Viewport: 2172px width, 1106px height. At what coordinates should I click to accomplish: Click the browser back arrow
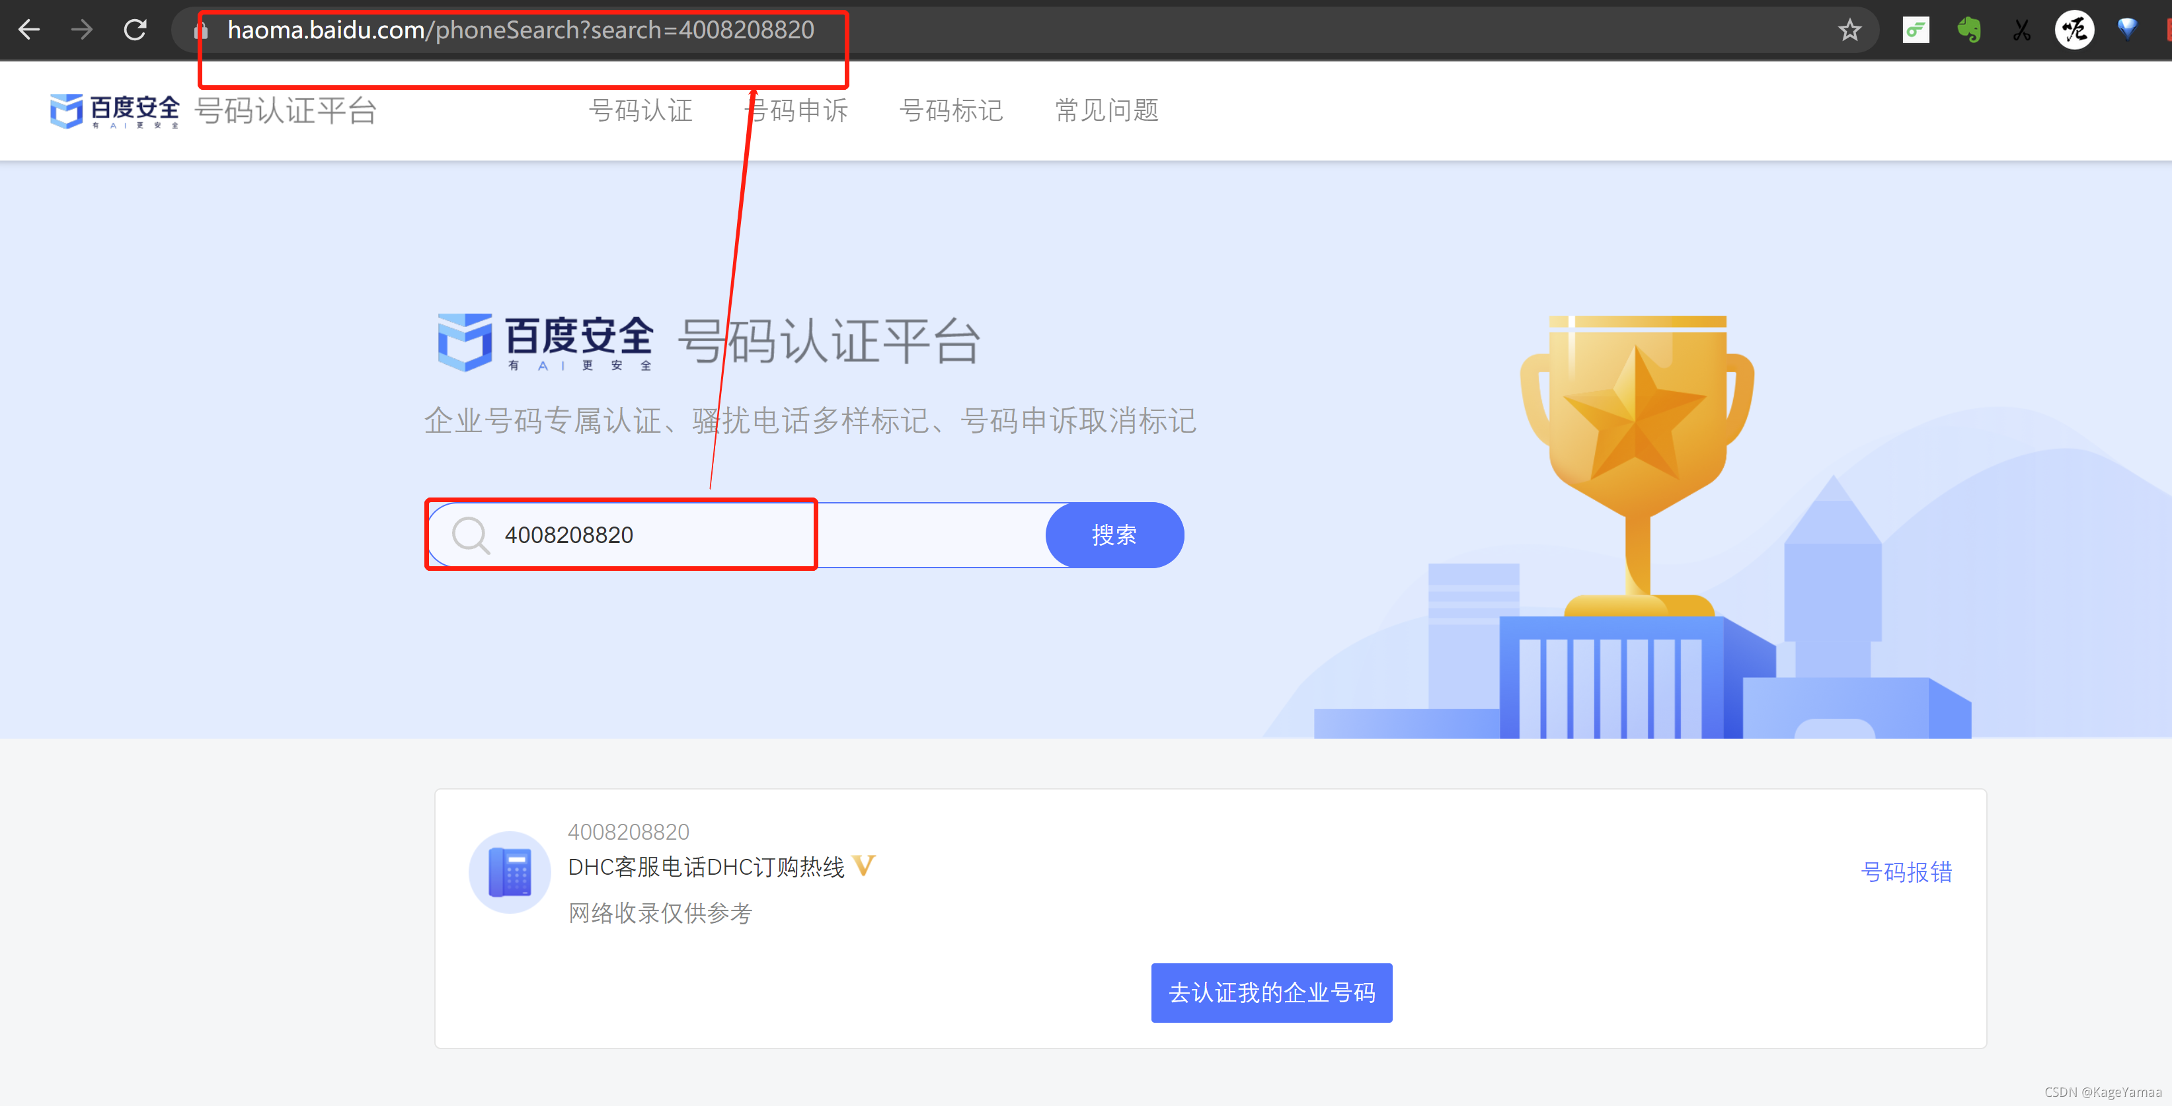click(x=30, y=30)
